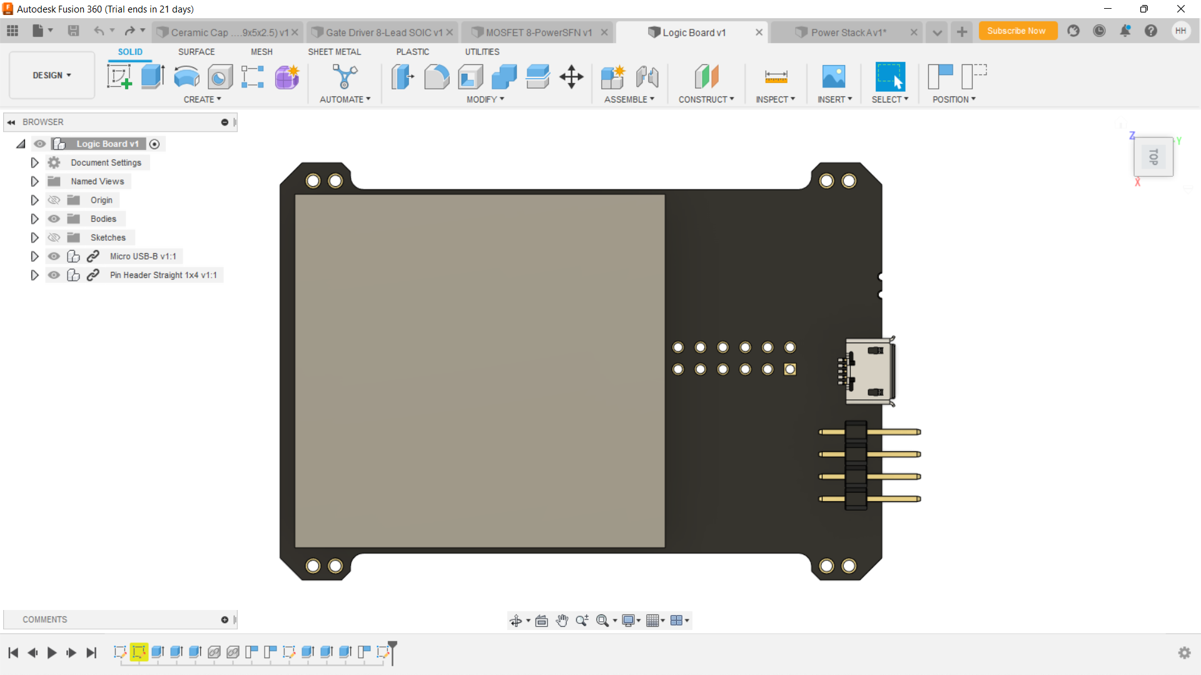1201x675 pixels.
Task: Select the Extrude tool
Action: point(152,77)
